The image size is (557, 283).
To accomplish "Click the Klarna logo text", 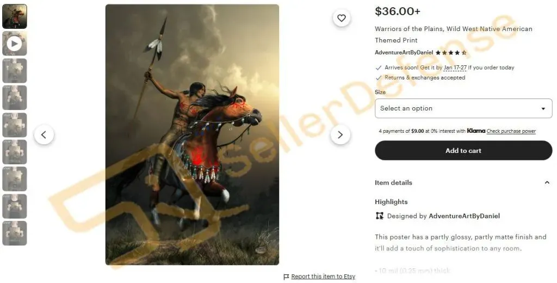I will [x=476, y=131].
